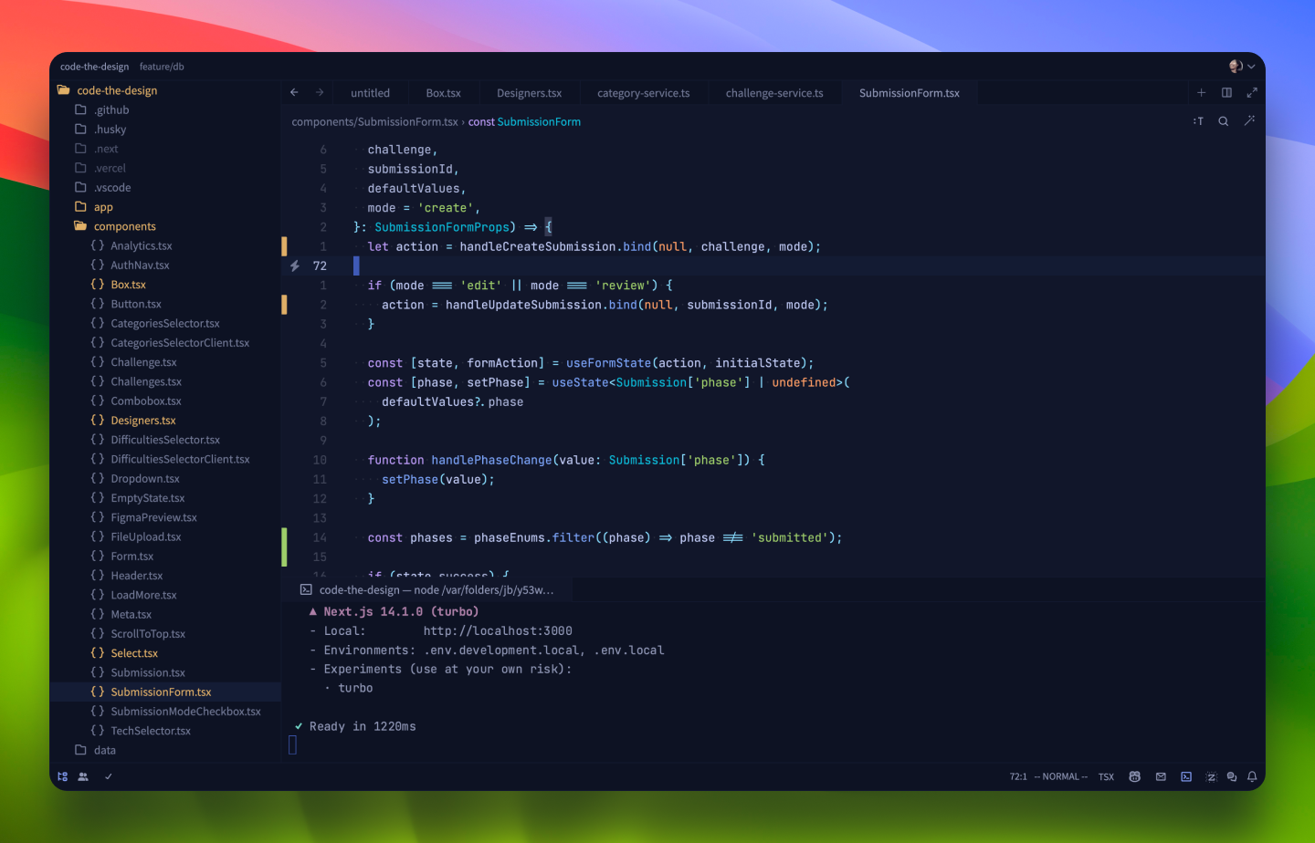
Task: Switch to the challenge-service.ts tab
Action: tap(774, 93)
